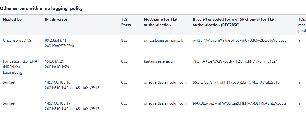Click IP address 158.64.1.29
The height and width of the screenshot is (121, 306).
tap(55, 61)
